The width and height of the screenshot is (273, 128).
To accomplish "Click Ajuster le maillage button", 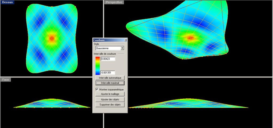I will pos(110,94).
